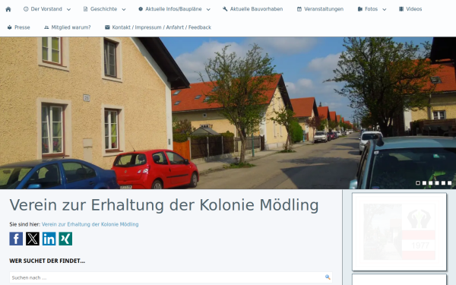Click the search magnifier icon
Viewport: 456px width, 285px height.
[x=328, y=277]
